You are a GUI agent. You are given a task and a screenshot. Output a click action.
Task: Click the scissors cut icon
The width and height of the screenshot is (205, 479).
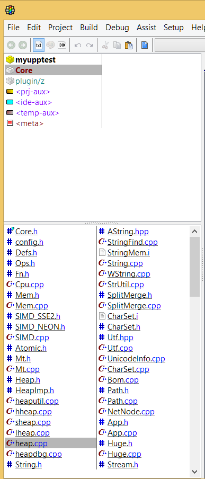pos(105,45)
